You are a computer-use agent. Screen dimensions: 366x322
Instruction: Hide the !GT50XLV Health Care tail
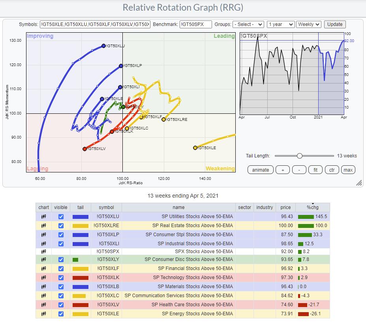(61, 305)
